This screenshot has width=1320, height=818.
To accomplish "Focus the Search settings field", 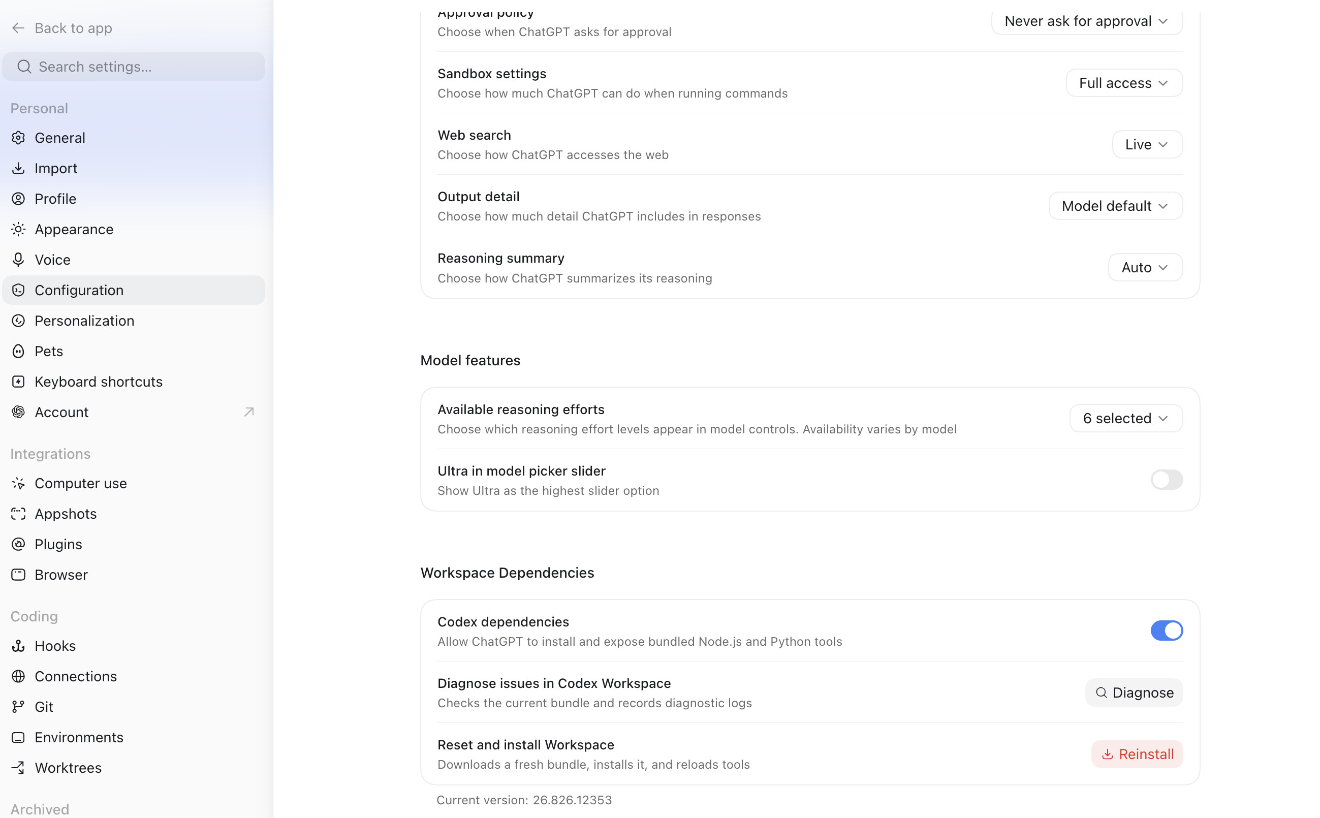I will tap(134, 67).
